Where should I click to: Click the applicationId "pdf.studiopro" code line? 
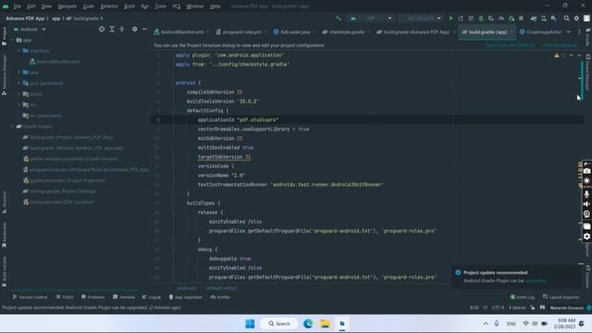pyautogui.click(x=238, y=119)
